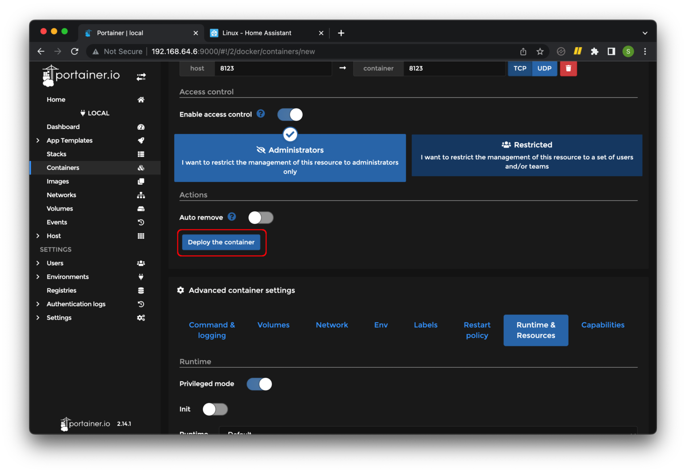Toggle off Privileged mode
Image resolution: width=686 pixels, height=473 pixels.
click(259, 384)
